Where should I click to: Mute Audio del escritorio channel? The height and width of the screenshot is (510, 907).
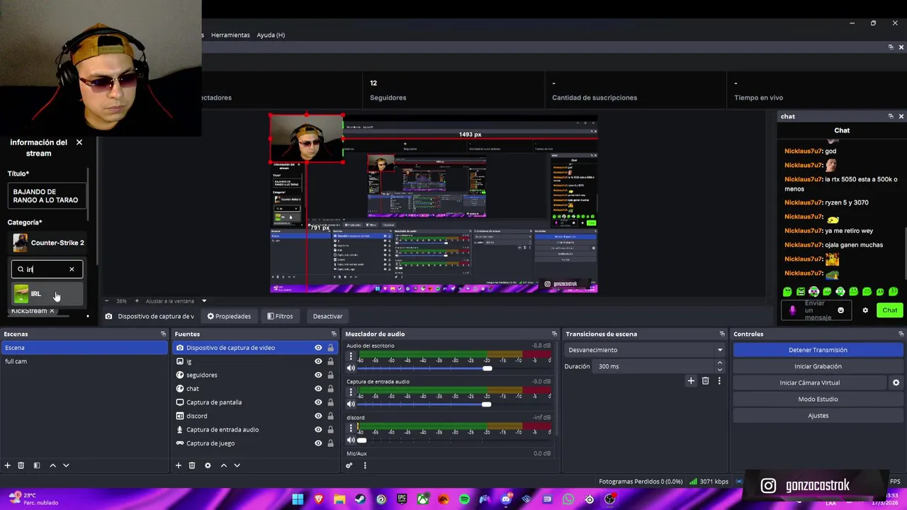tap(351, 368)
